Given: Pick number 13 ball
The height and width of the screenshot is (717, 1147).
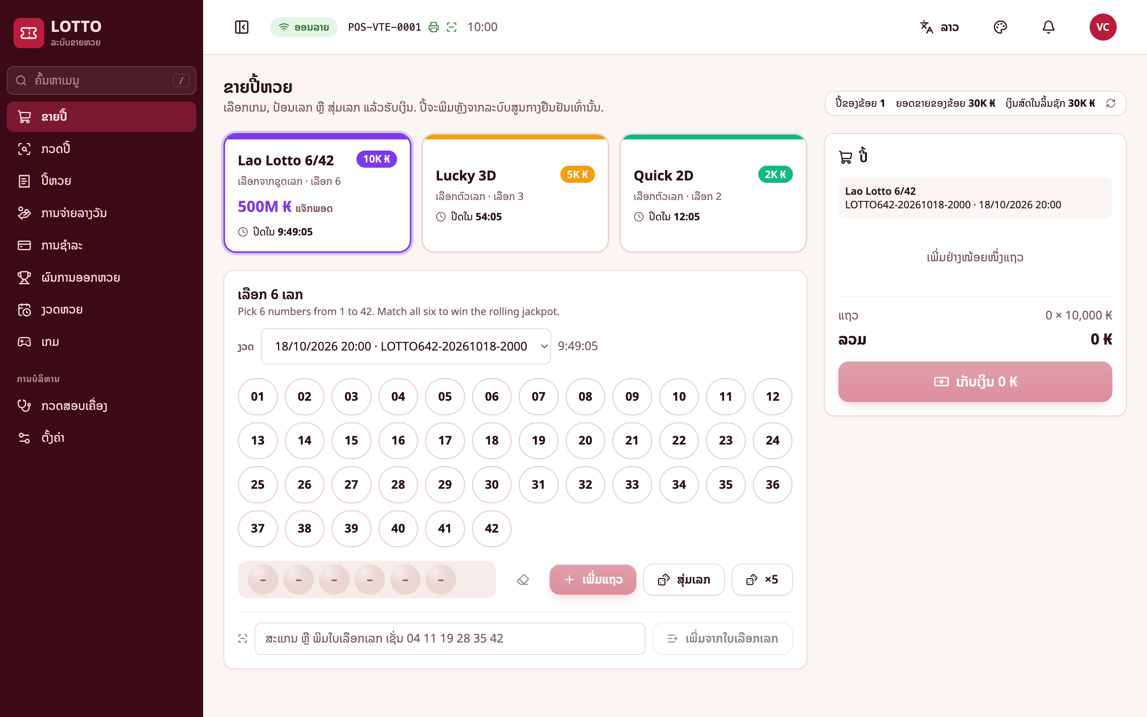Looking at the screenshot, I should point(257,441).
